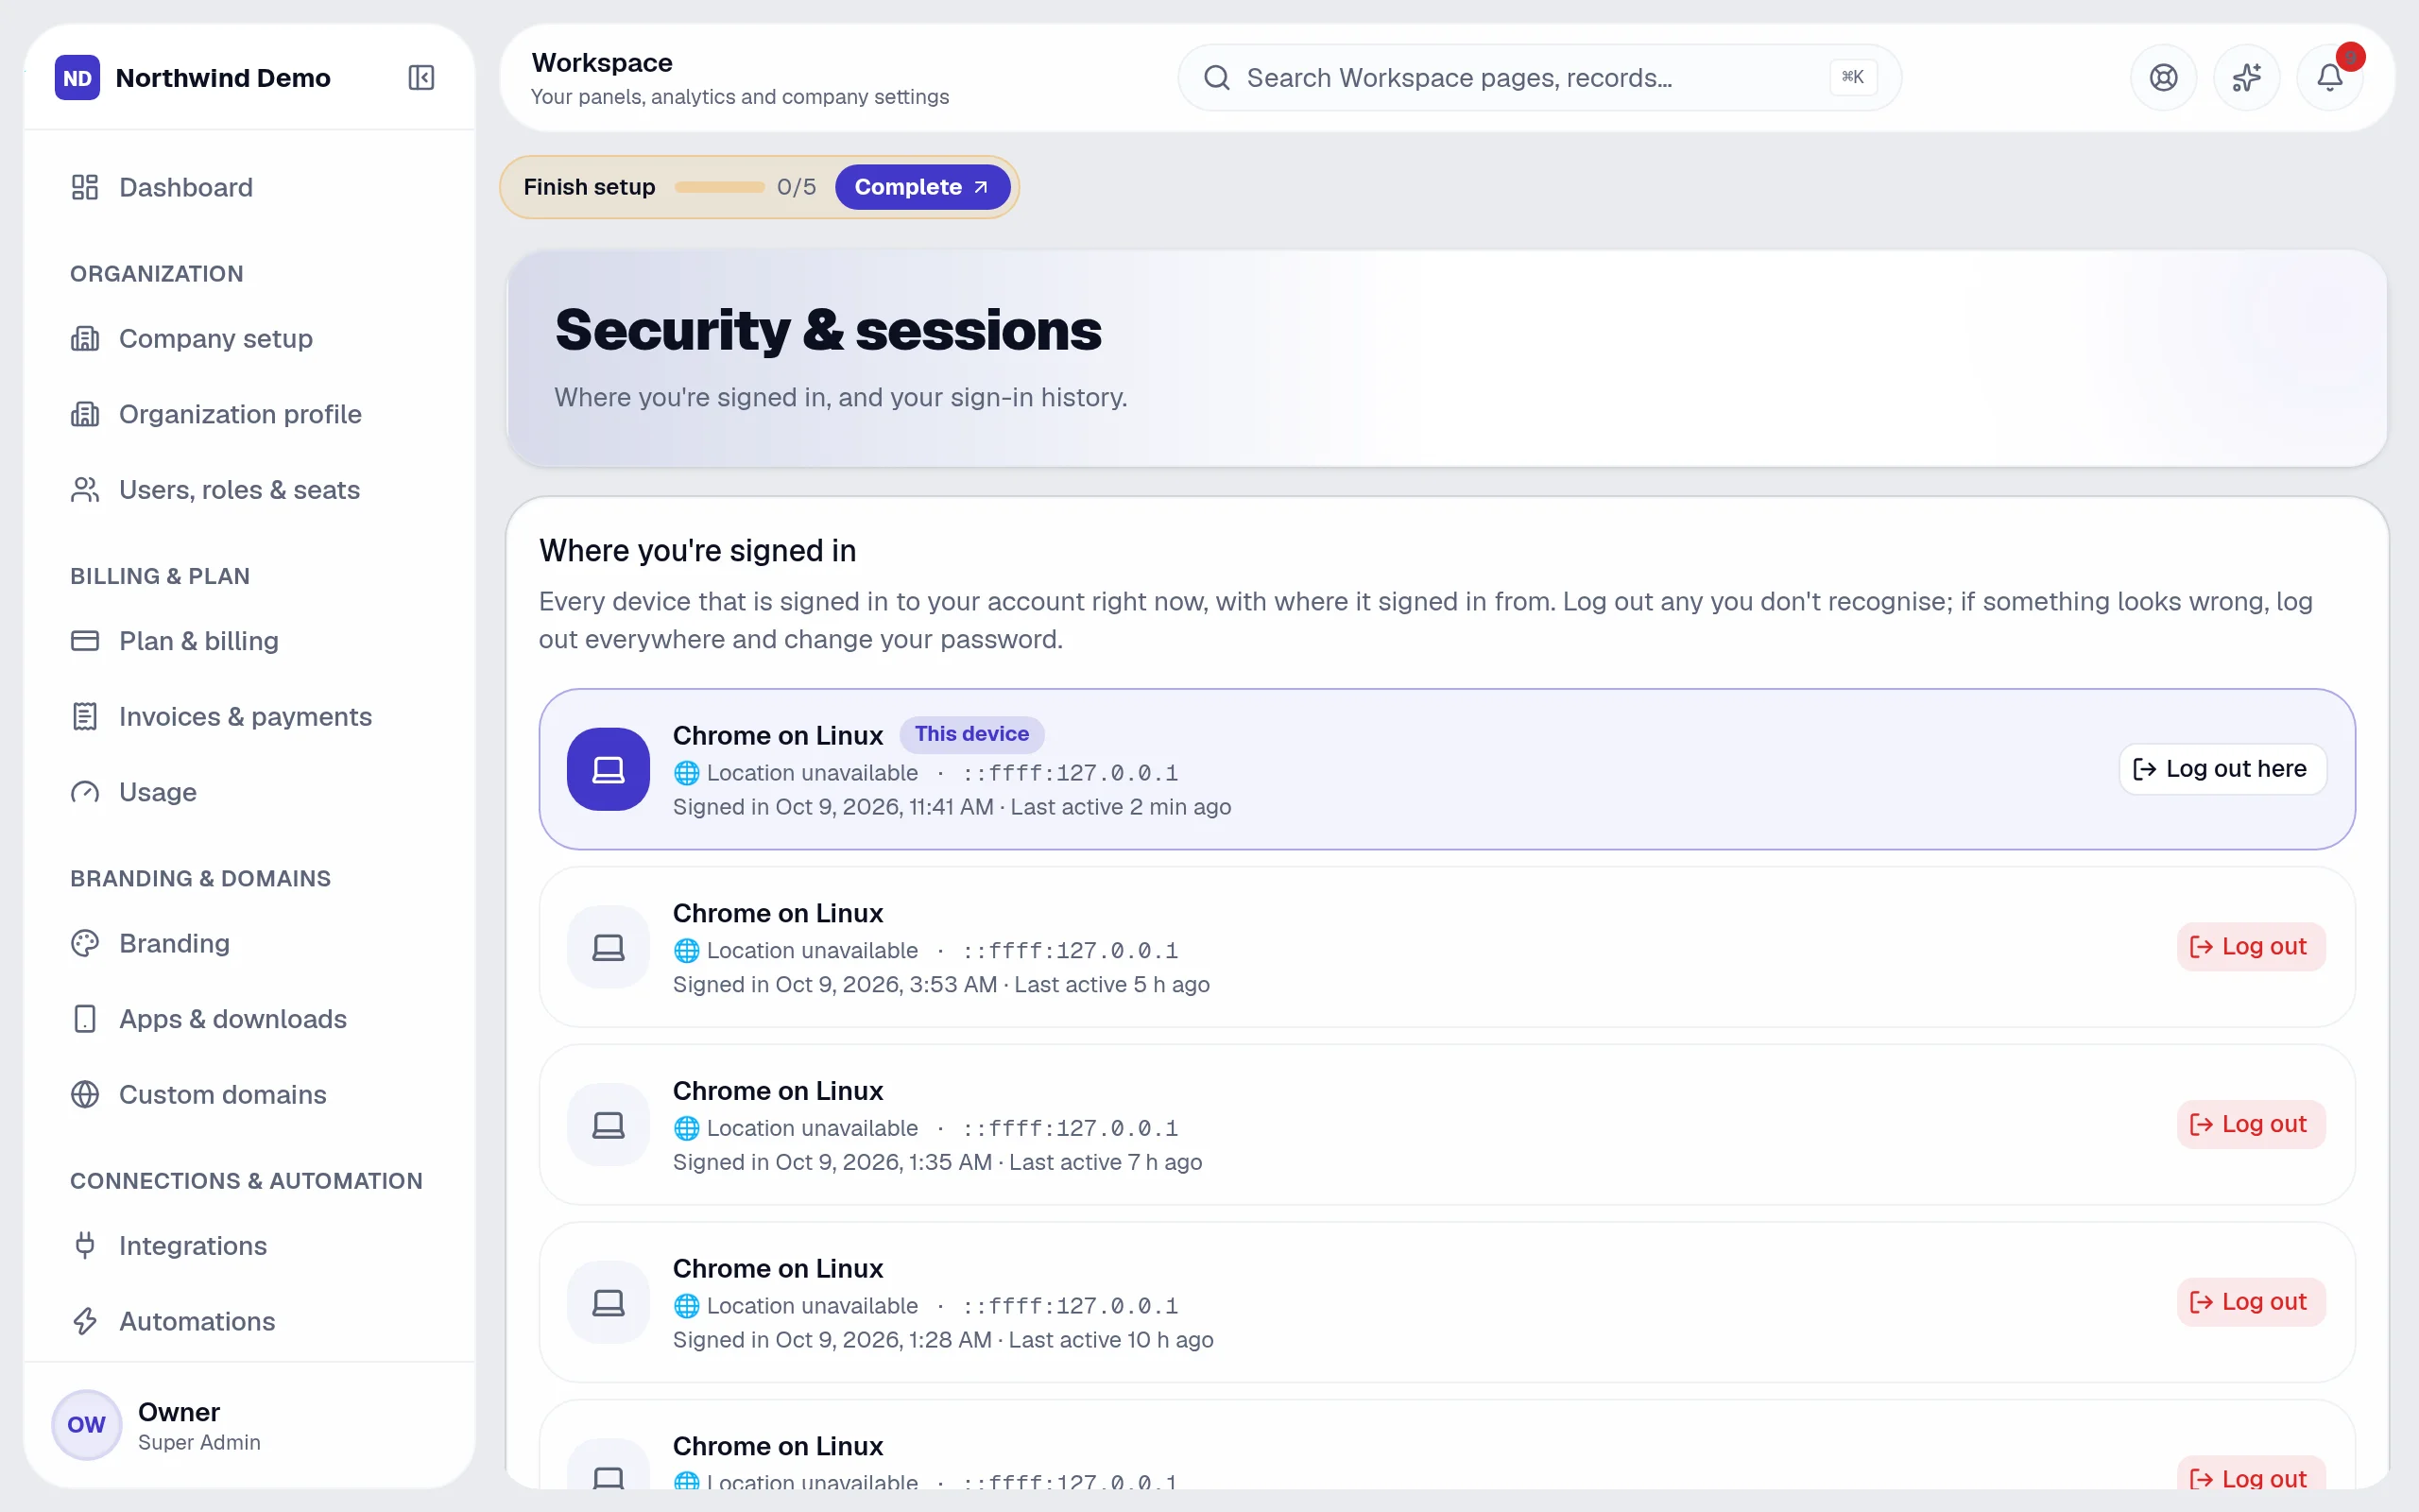
Task: Click the This device badge
Action: pos(971,734)
